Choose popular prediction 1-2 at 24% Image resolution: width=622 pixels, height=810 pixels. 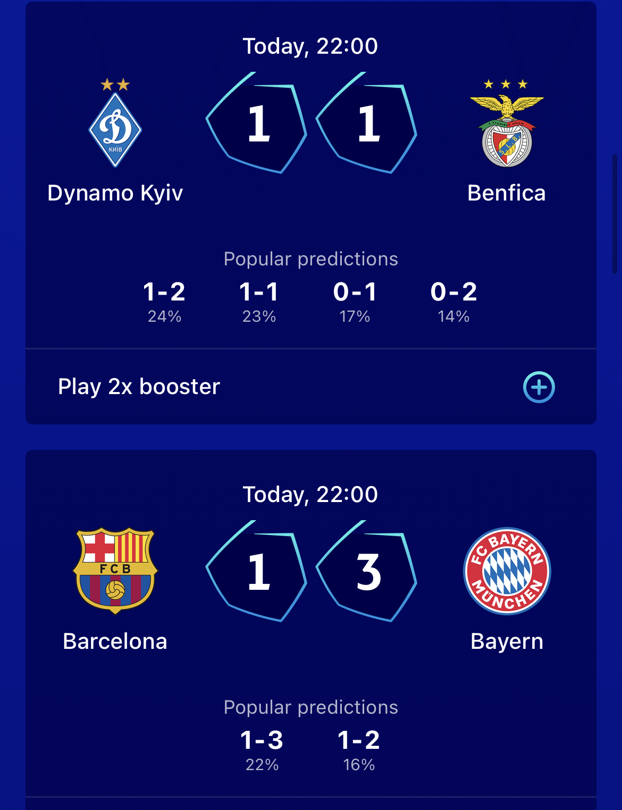click(164, 301)
